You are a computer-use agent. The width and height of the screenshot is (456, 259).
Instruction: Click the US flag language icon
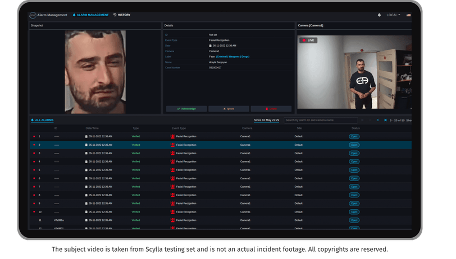click(409, 15)
